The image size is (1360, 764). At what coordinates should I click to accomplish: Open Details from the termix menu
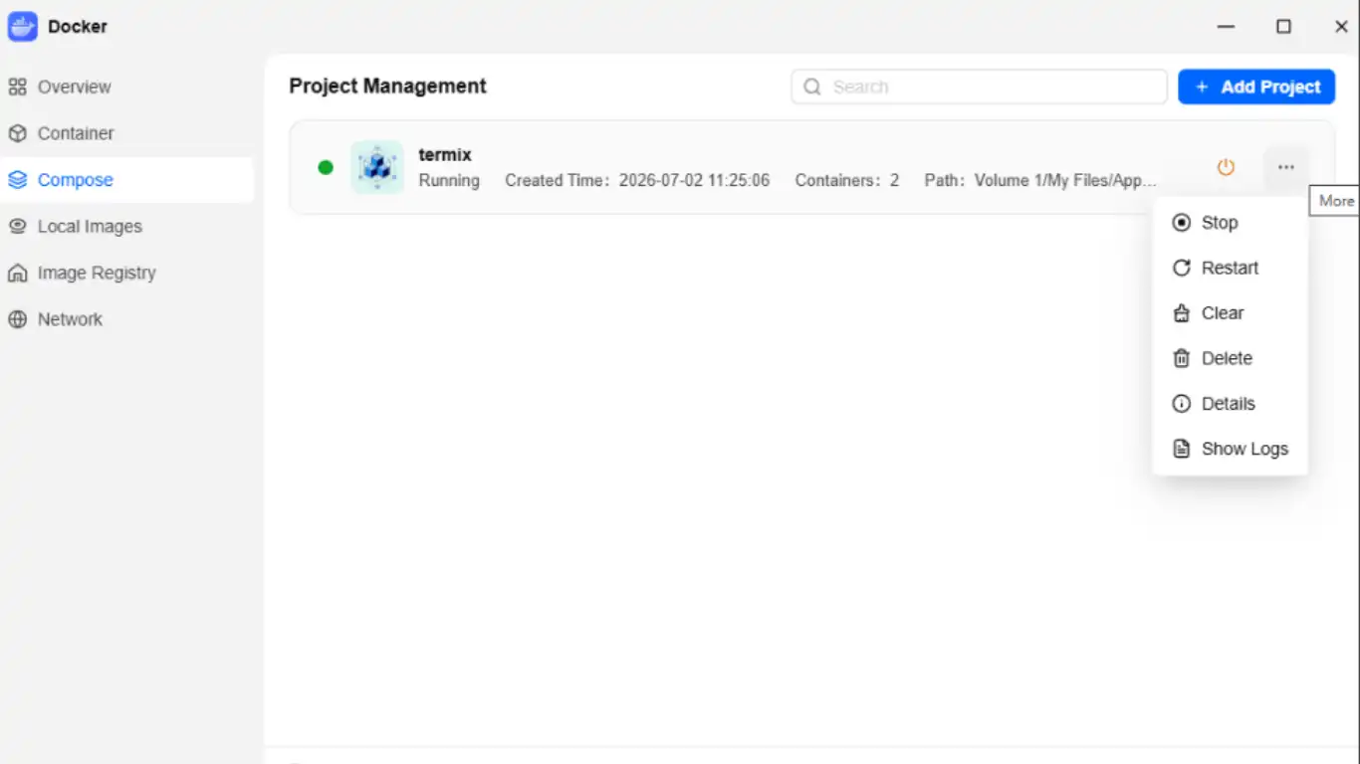point(1230,404)
